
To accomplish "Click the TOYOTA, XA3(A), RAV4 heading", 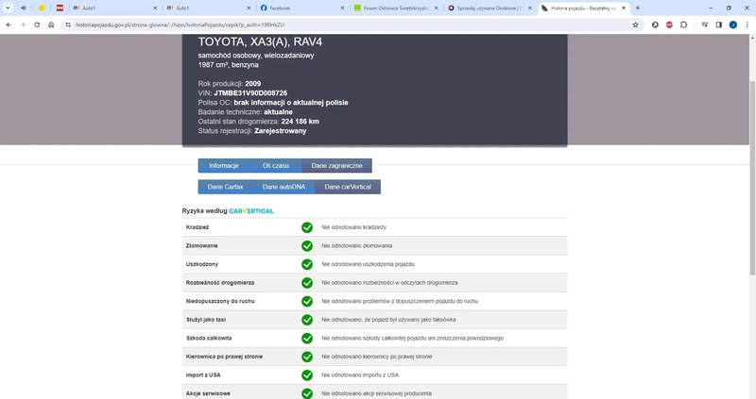I will pyautogui.click(x=260, y=42).
